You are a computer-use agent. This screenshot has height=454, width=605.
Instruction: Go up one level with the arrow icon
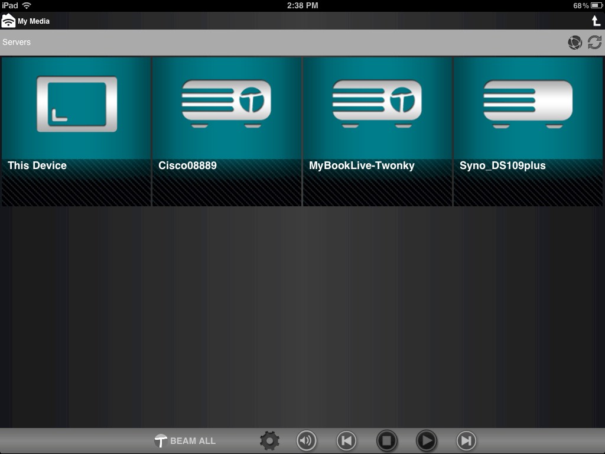pyautogui.click(x=596, y=21)
